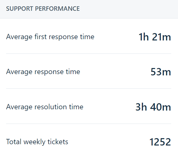Click the divider below Average first response time
This screenshot has width=178, height=156.
89,54
